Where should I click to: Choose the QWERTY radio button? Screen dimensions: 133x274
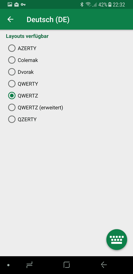12,84
